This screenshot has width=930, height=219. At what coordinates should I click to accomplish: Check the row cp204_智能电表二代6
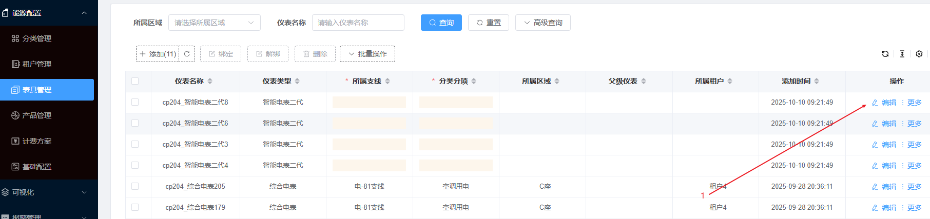[x=135, y=123]
